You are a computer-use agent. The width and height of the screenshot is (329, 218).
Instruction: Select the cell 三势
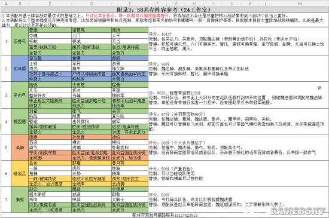92,174
